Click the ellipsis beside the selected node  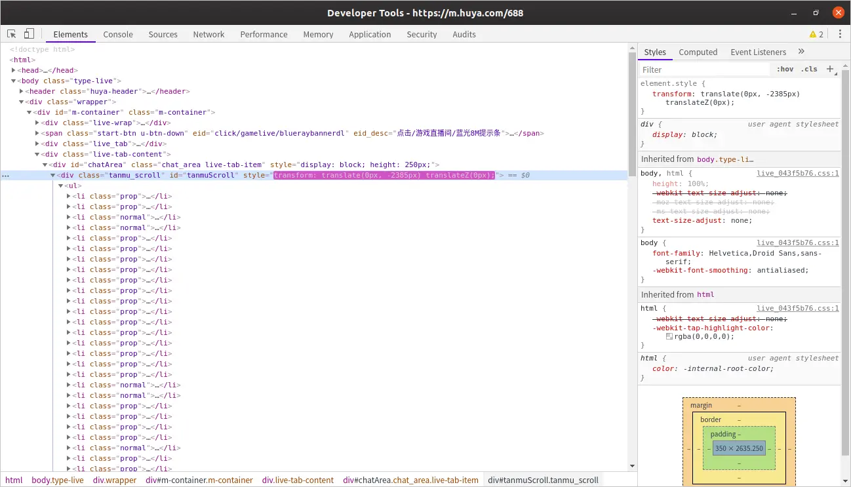5,176
